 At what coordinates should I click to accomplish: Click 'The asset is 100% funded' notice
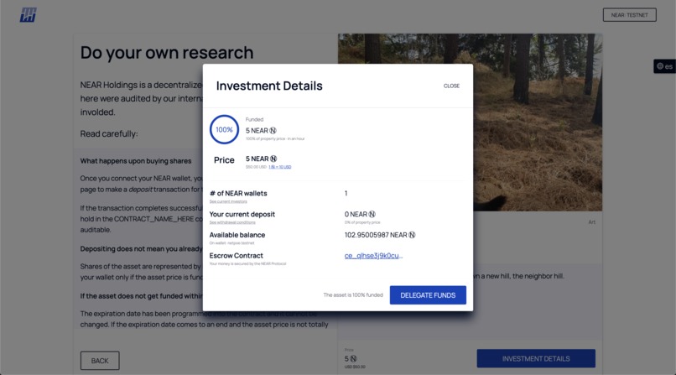click(x=353, y=295)
